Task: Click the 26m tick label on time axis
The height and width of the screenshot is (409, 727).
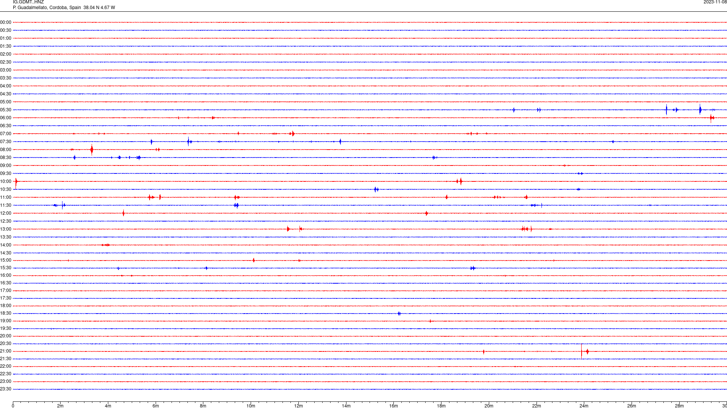Action: [632, 406]
